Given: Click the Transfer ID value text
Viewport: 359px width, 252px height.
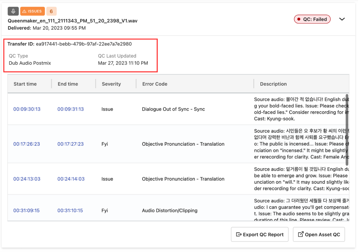Looking at the screenshot, I should [84, 44].
